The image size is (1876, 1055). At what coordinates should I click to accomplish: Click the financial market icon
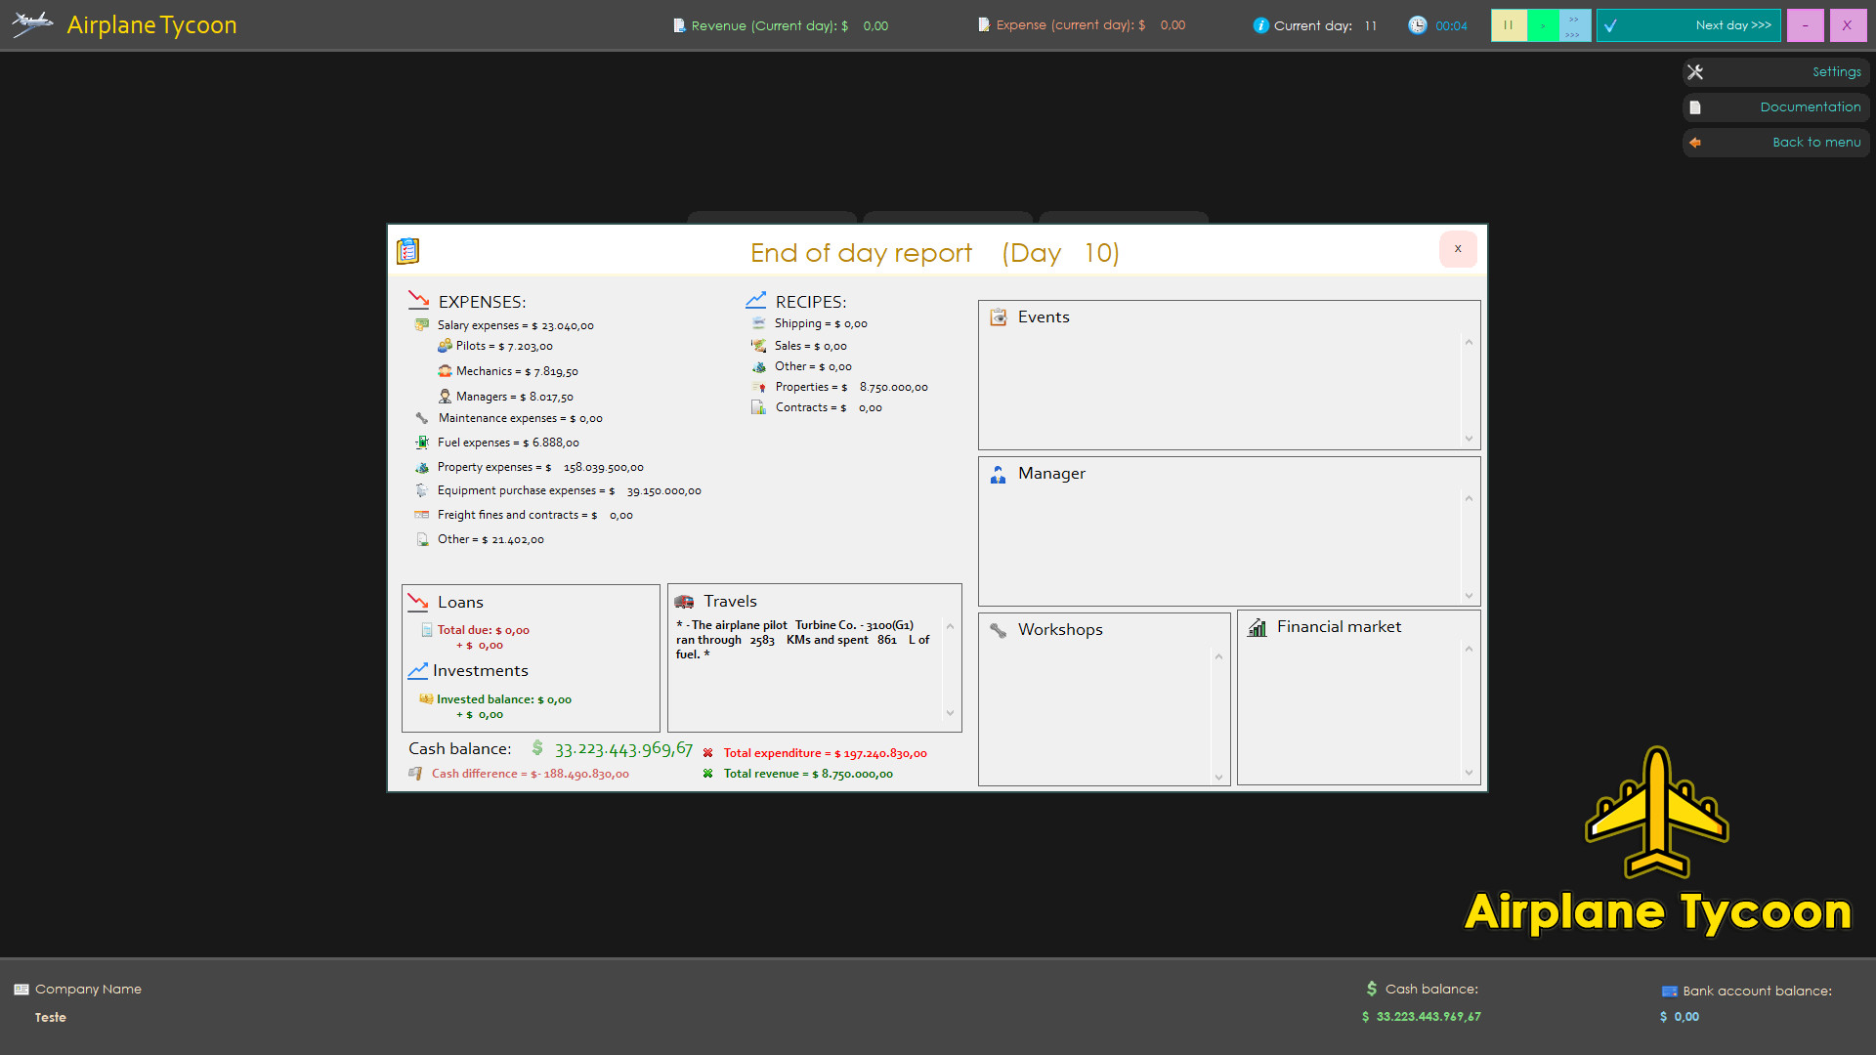pyautogui.click(x=1257, y=627)
